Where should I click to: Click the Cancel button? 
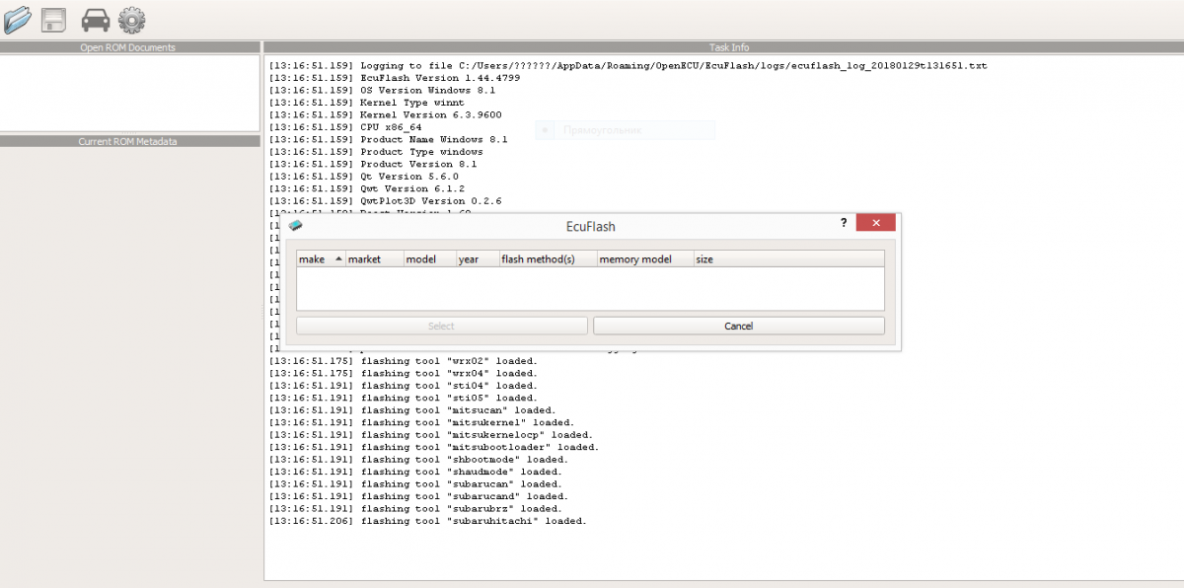(x=739, y=326)
